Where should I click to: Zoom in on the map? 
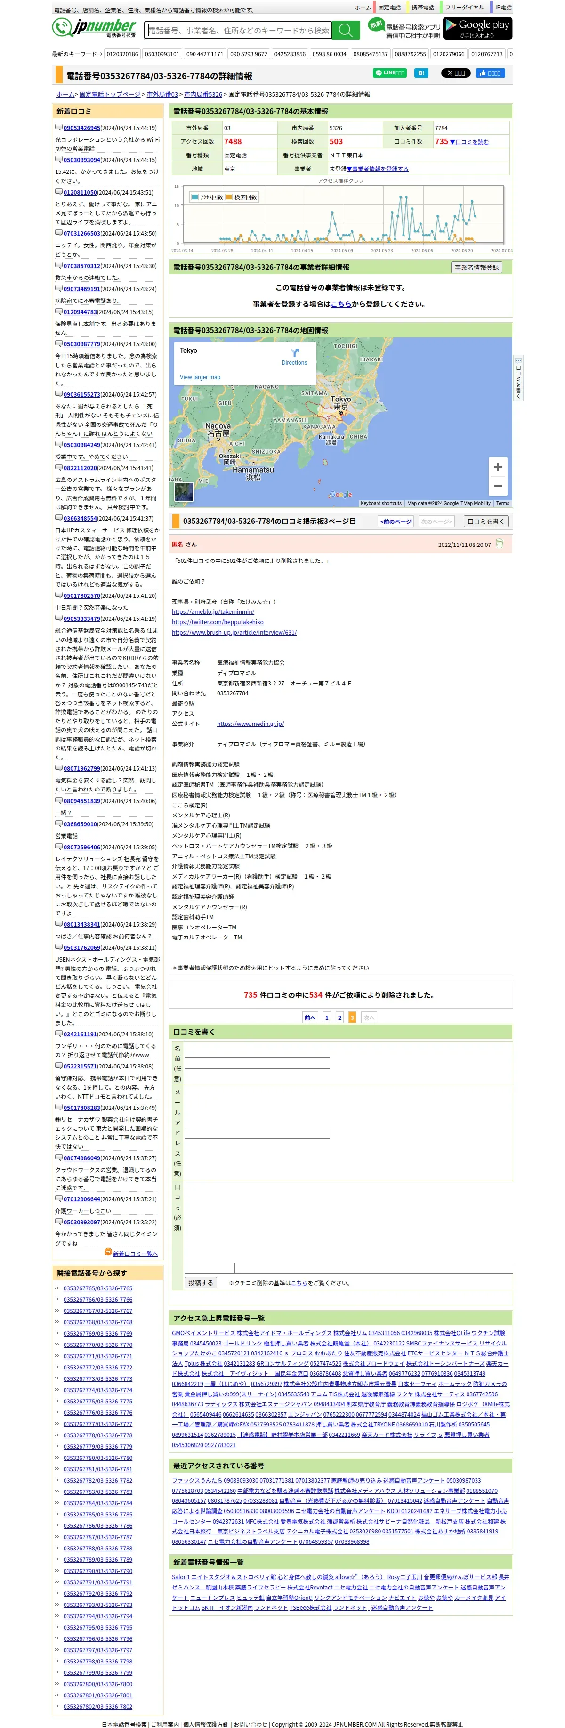click(497, 467)
